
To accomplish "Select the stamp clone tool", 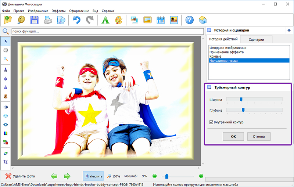I will point(6,96).
